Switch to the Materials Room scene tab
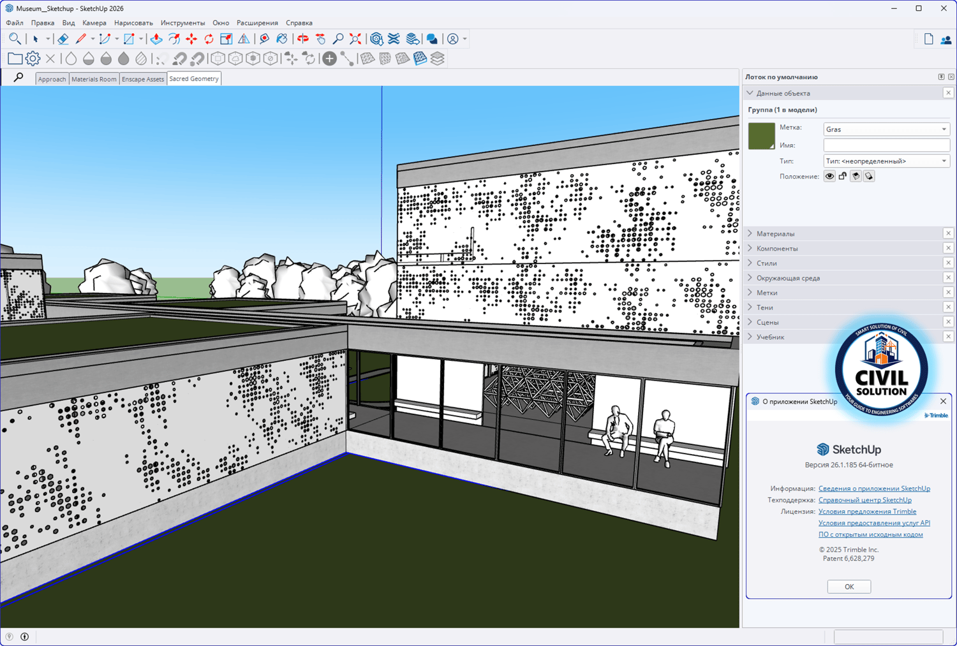Image resolution: width=957 pixels, height=646 pixels. pyautogui.click(x=94, y=79)
